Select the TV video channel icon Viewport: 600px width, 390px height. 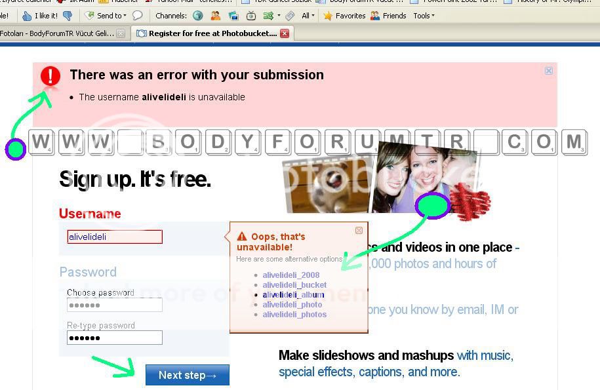coord(251,16)
